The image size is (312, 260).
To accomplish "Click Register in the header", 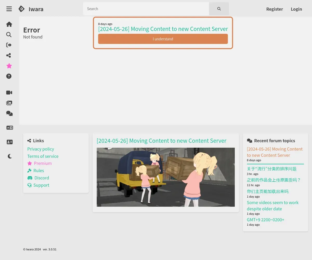I will pyautogui.click(x=275, y=9).
